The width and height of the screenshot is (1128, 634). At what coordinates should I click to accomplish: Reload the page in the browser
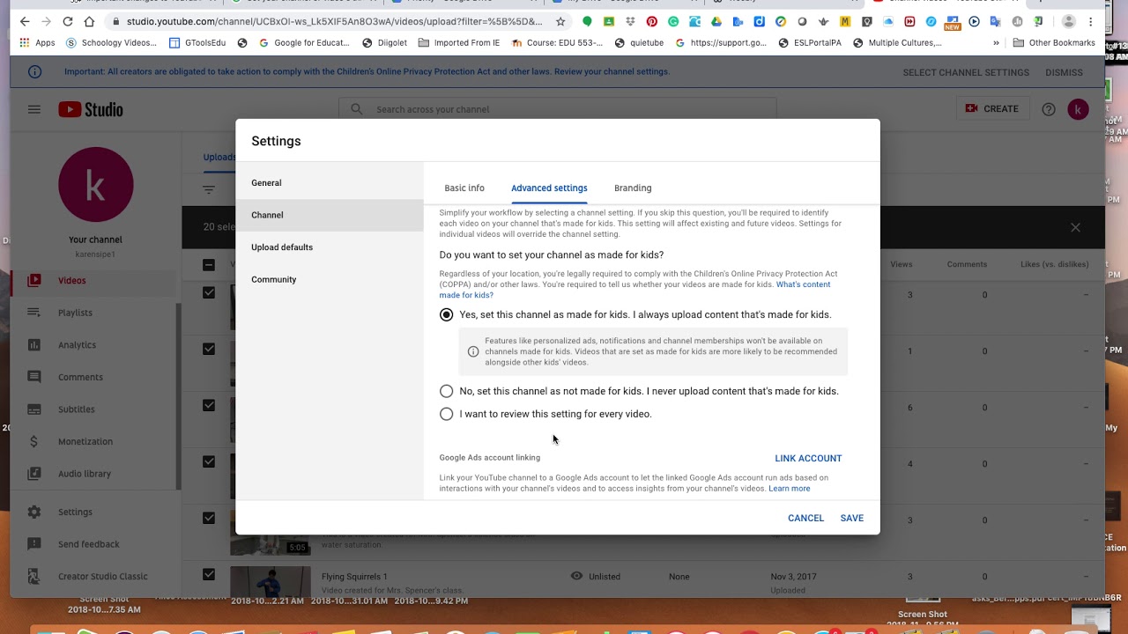tap(67, 21)
